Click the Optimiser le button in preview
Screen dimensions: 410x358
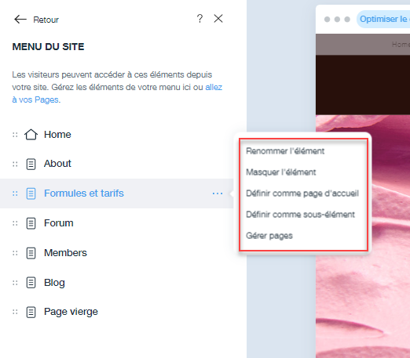(x=383, y=19)
